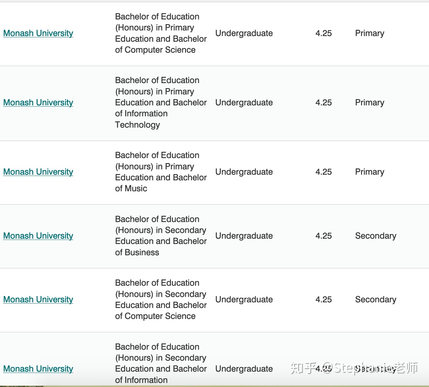
Task: Select Primary Education and Computer Science course name
Action: coord(161,33)
